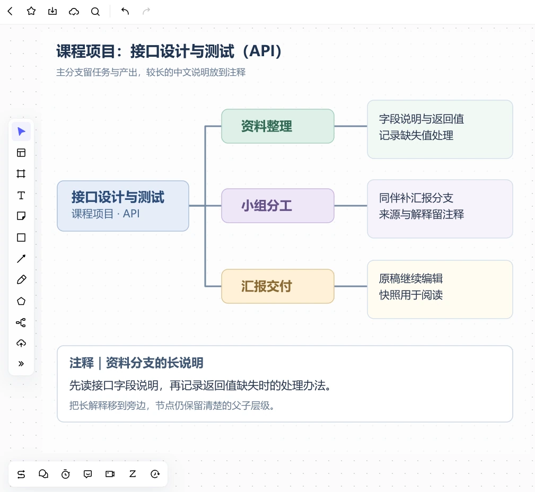Click the S-shaped arrows flow icon

[x=21, y=475]
